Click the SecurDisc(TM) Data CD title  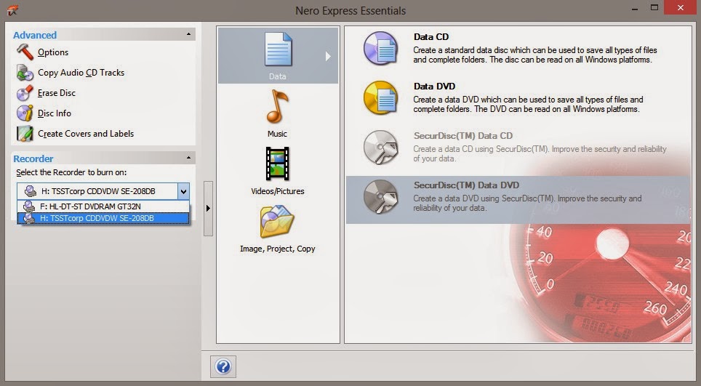pyautogui.click(x=463, y=136)
